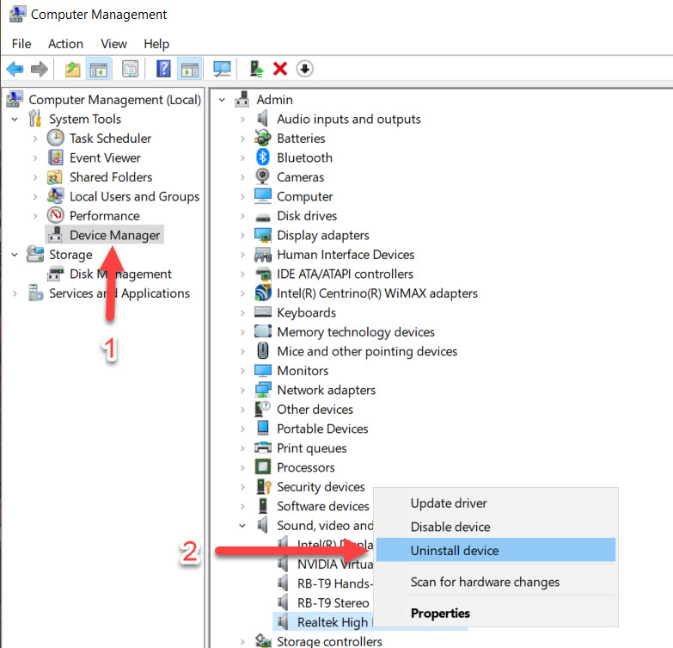The width and height of the screenshot is (673, 648).
Task: Open the Help menu
Action: point(156,44)
